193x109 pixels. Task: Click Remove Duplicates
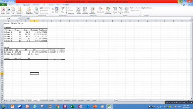85,10
